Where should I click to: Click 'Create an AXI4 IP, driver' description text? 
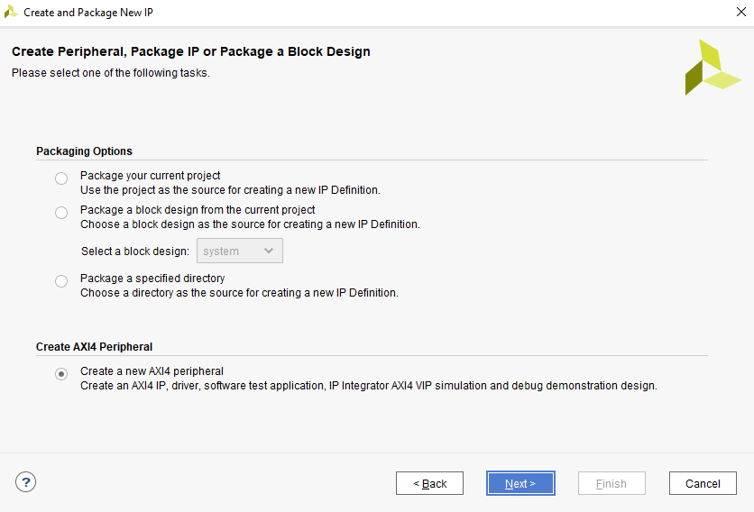tap(368, 386)
